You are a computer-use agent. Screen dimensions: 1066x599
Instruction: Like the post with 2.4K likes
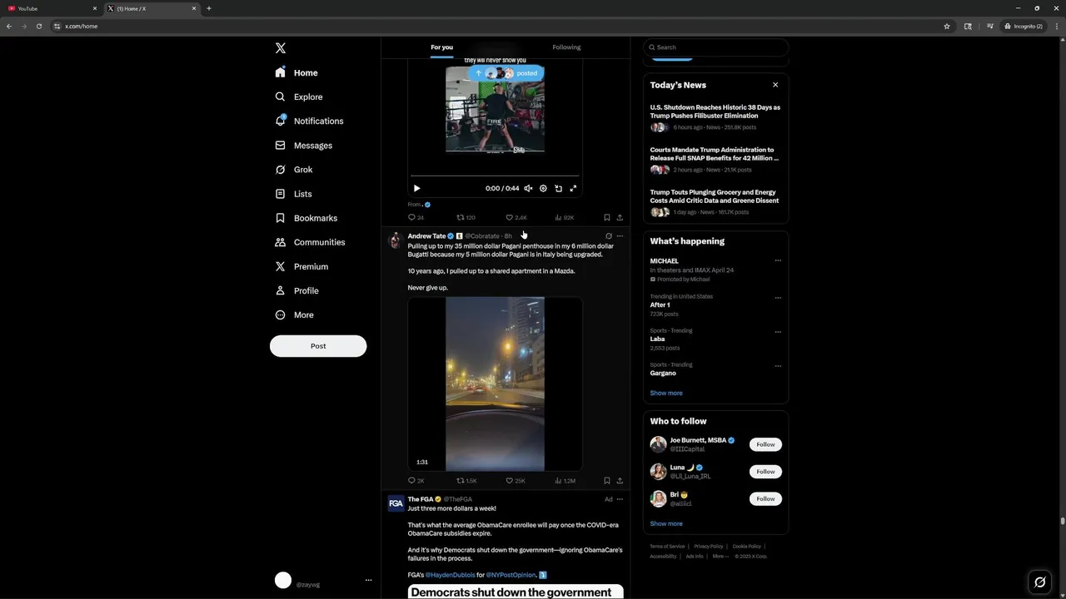pyautogui.click(x=516, y=217)
